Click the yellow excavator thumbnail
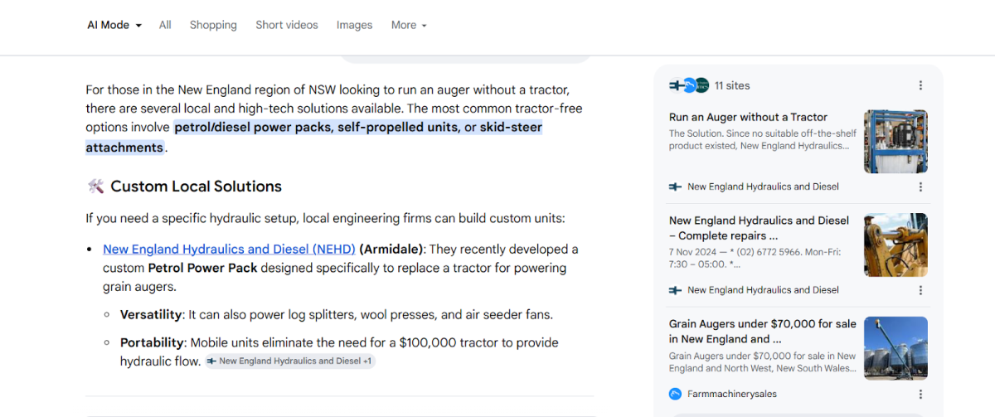This screenshot has width=995, height=417. (x=895, y=245)
